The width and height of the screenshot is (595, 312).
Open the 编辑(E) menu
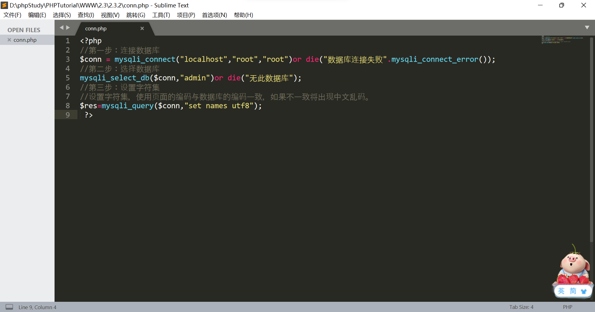point(37,15)
